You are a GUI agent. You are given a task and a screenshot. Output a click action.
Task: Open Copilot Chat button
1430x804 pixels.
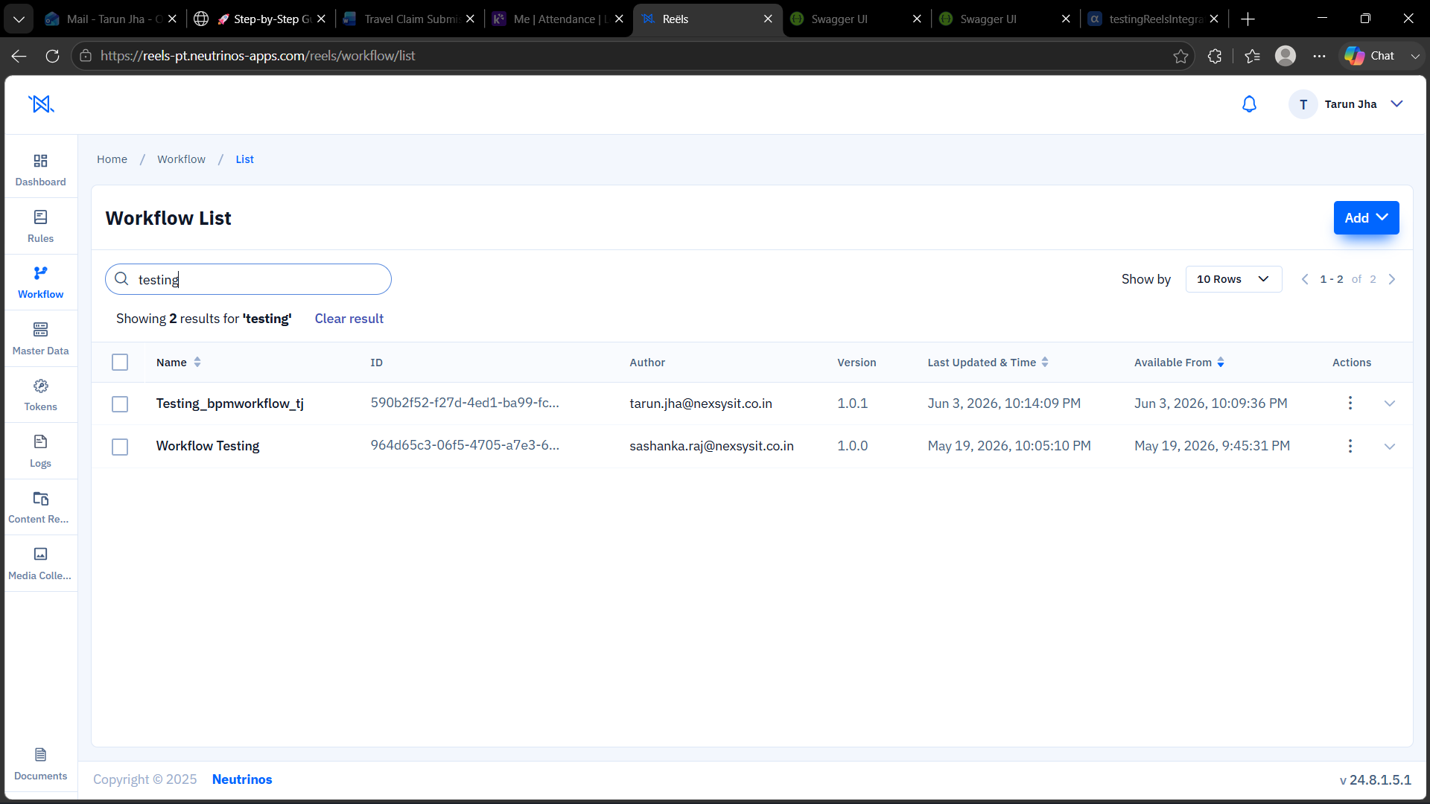click(1370, 56)
